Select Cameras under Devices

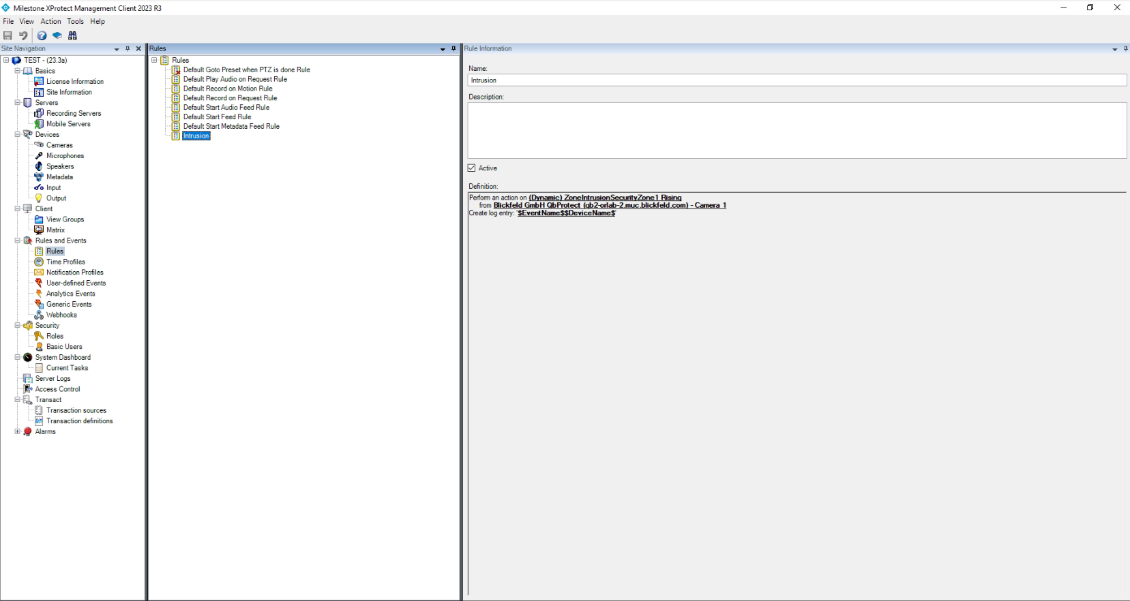(59, 145)
